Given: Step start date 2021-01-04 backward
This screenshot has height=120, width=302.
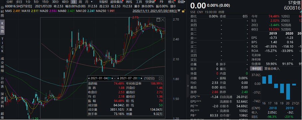Looking at the screenshot, I should [89, 78].
